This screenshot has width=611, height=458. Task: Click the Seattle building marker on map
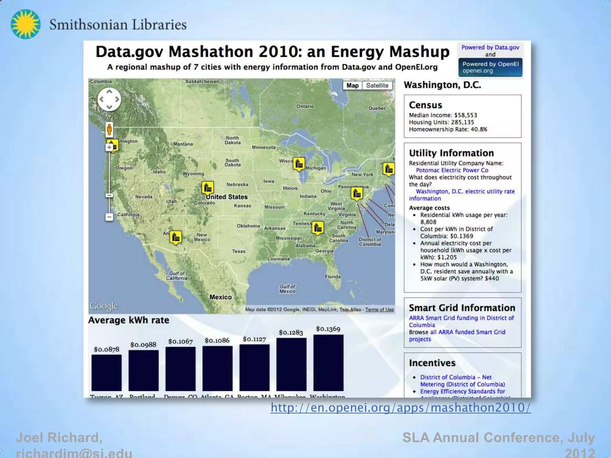click(113, 146)
